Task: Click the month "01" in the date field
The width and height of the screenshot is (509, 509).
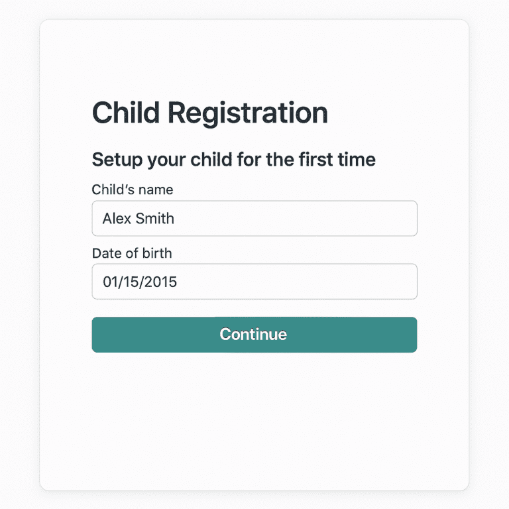Action: [x=109, y=282]
